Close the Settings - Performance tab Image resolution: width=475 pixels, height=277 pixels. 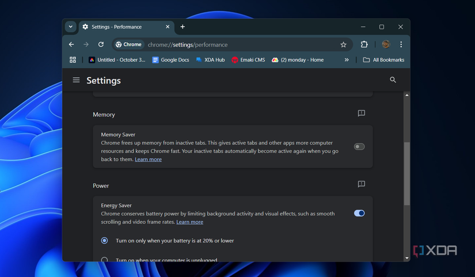tap(168, 26)
